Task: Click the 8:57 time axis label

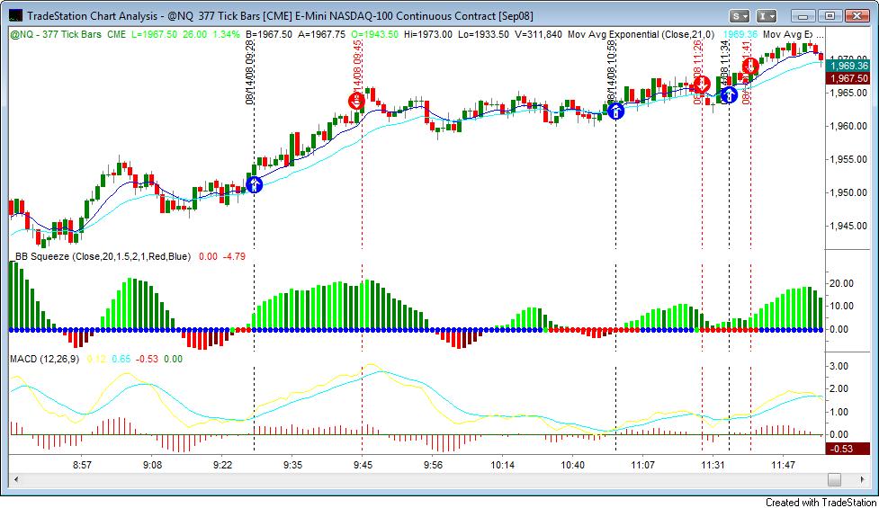Action: (83, 465)
